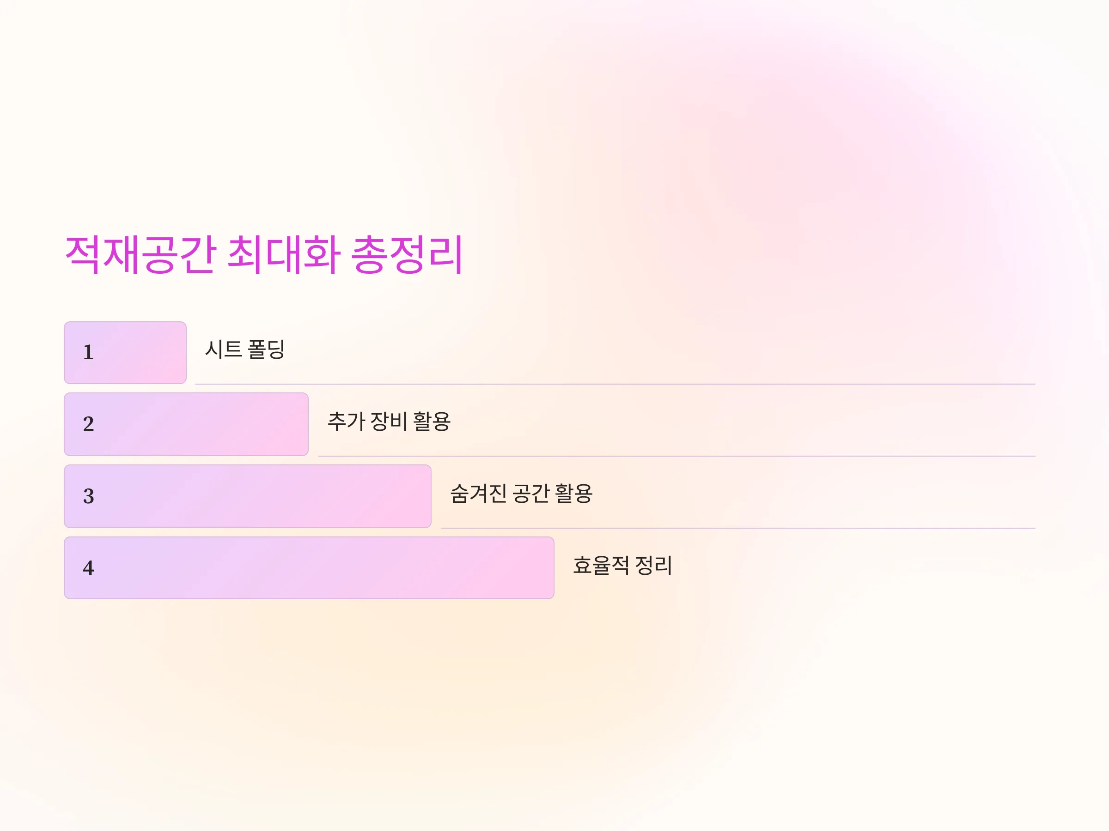Image resolution: width=1109 pixels, height=831 pixels.
Task: Click the 추가 장비 활용 text label
Action: 389,421
